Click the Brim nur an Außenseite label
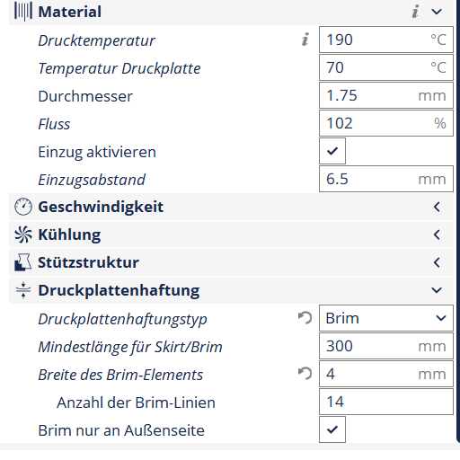 121,430
